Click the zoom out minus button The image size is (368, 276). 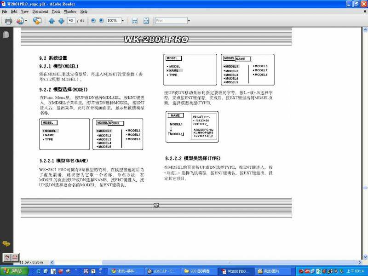coord(93,21)
